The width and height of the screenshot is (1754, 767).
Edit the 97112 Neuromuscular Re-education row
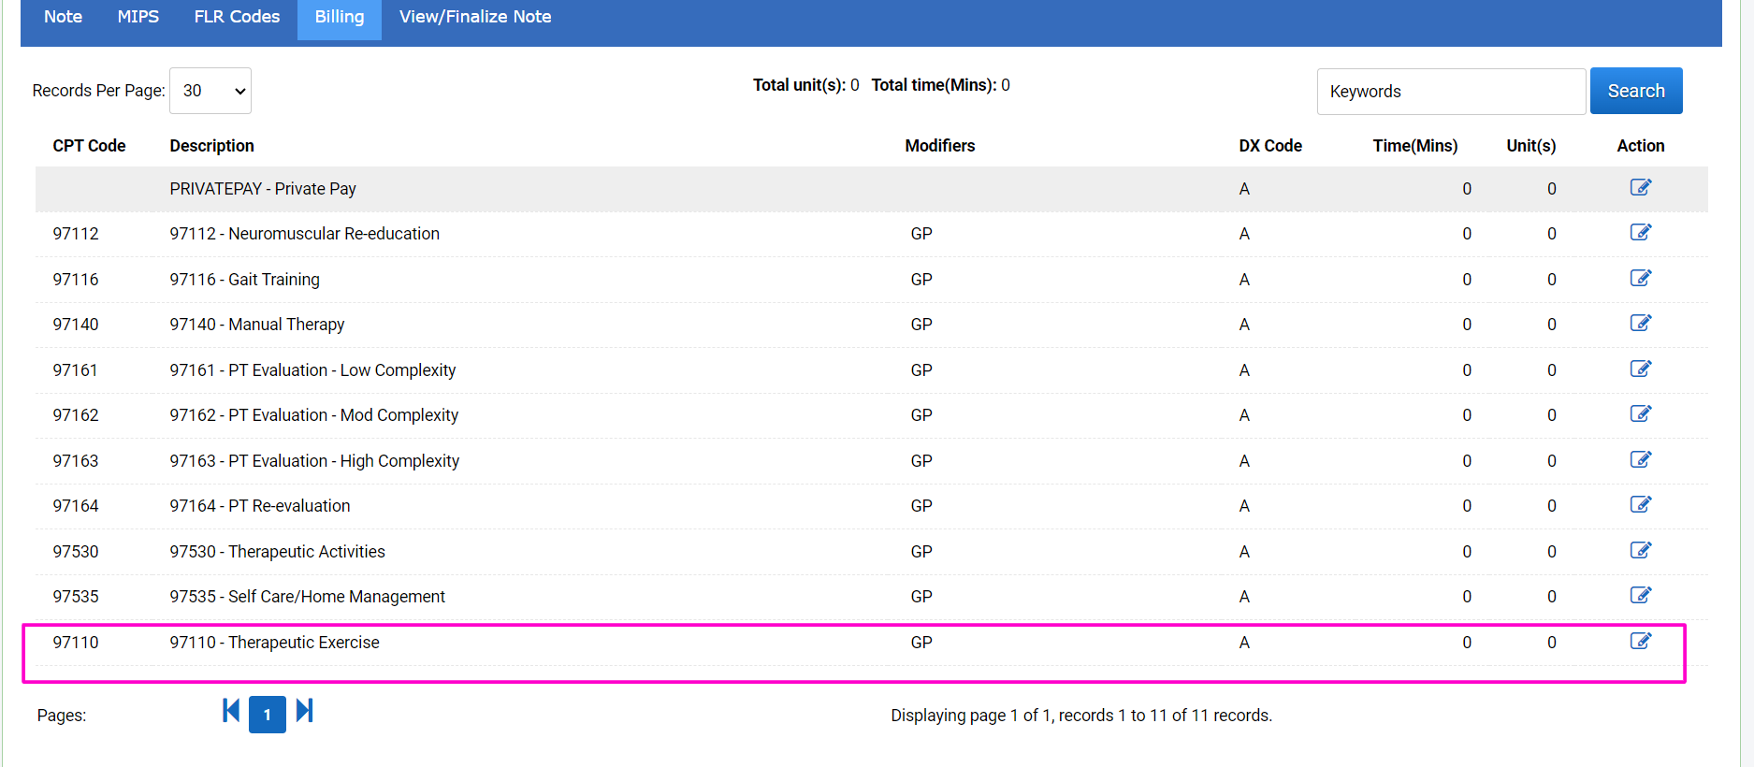click(x=1640, y=233)
